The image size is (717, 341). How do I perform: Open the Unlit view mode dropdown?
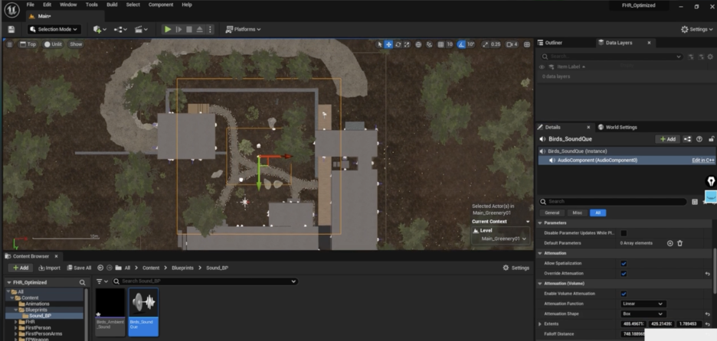click(53, 44)
